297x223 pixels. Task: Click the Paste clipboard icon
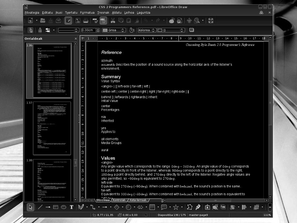pyautogui.click(x=129, y=20)
